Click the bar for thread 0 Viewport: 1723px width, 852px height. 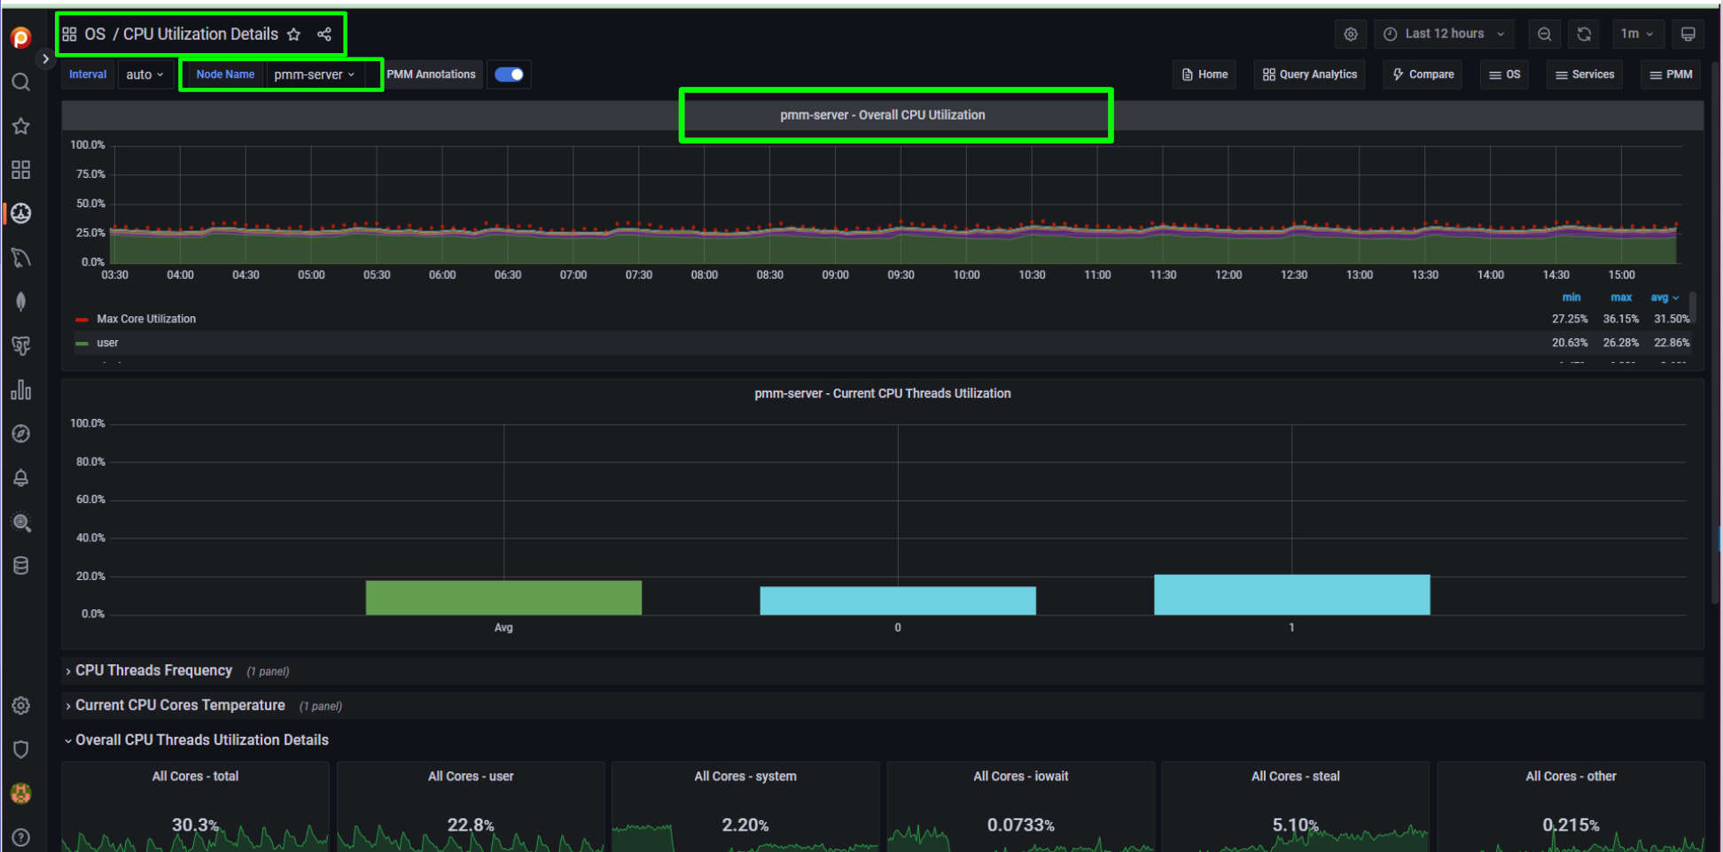coord(898,600)
